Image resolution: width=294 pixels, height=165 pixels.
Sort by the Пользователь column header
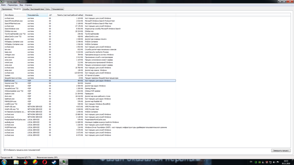[37, 15]
